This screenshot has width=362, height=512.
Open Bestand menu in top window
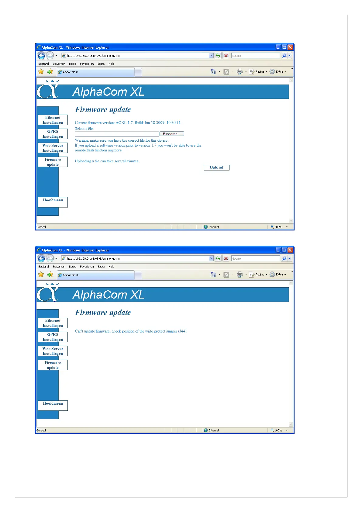tap(43, 64)
